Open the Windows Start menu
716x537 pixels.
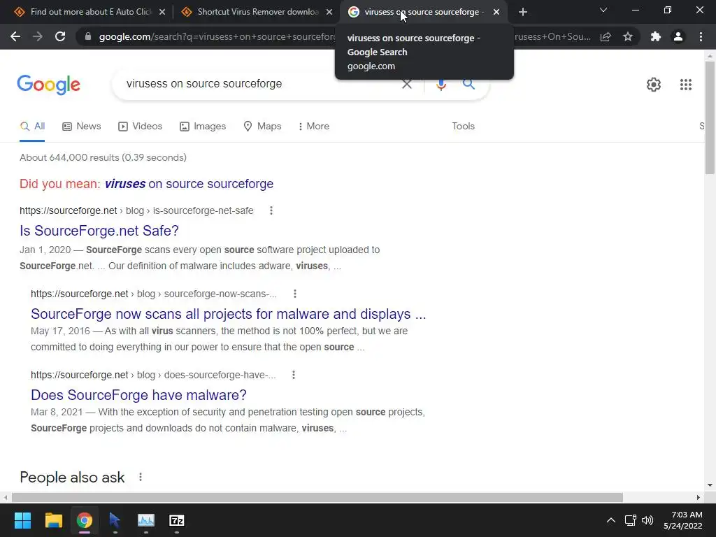coord(22,520)
